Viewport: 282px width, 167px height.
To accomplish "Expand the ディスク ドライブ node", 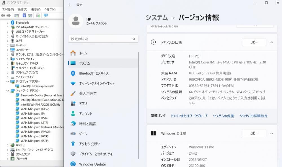I will tap(8, 77).
